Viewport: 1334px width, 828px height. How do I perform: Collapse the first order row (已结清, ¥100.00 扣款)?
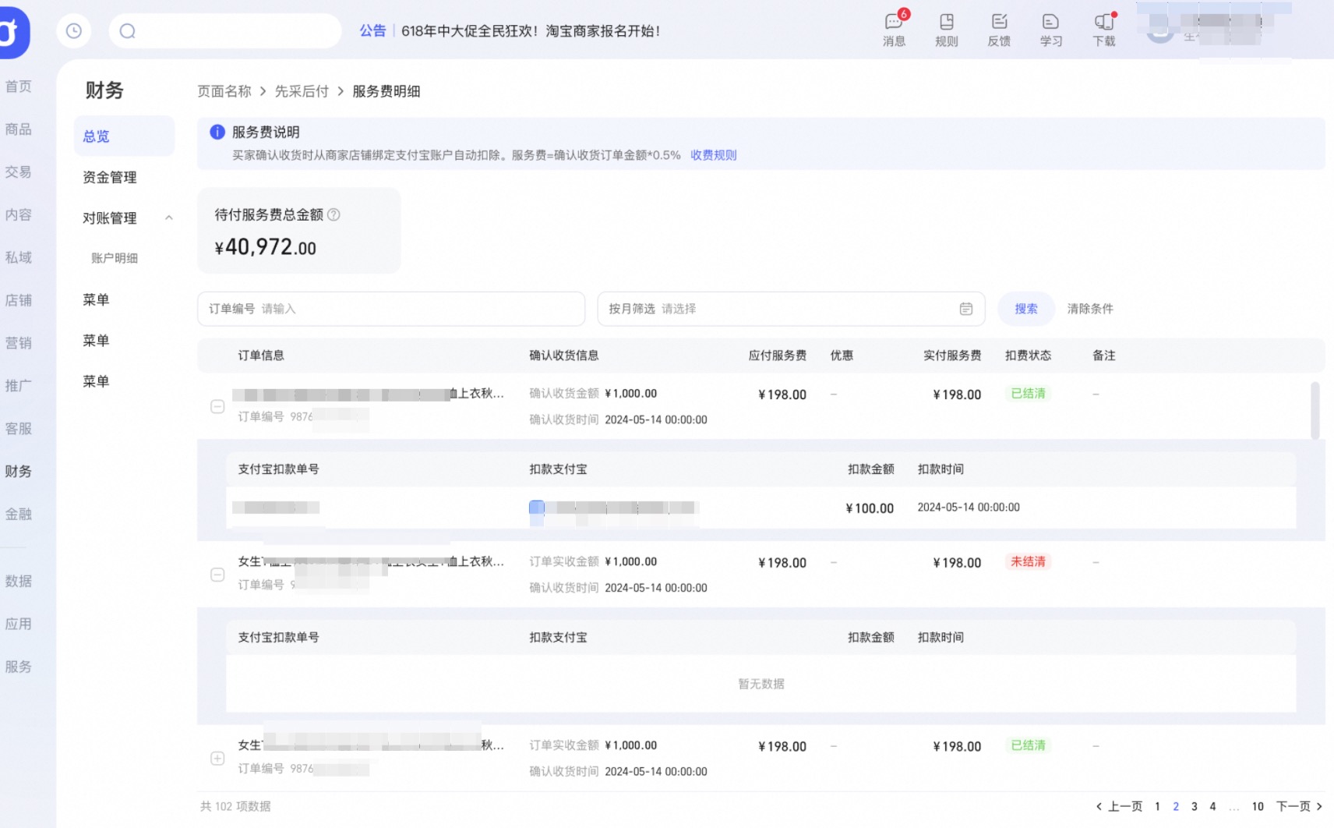(x=217, y=406)
